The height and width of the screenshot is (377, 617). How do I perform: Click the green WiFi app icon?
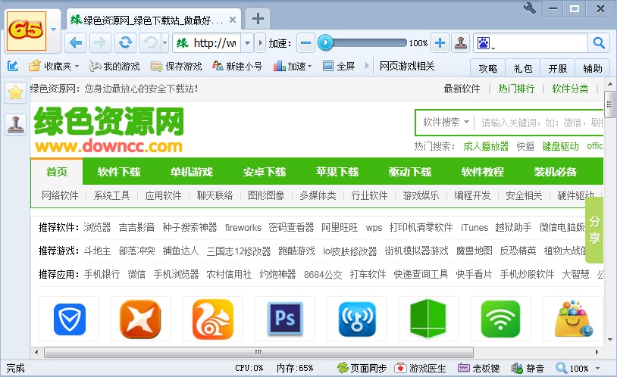pos(500,319)
